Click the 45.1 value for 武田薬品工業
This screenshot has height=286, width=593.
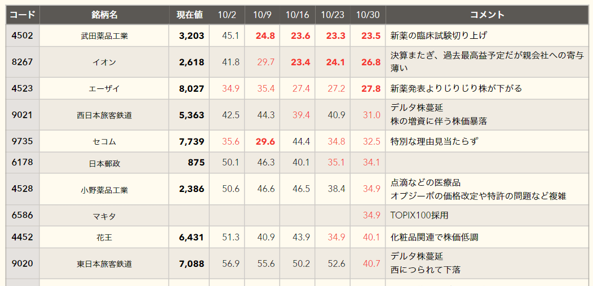231,36
